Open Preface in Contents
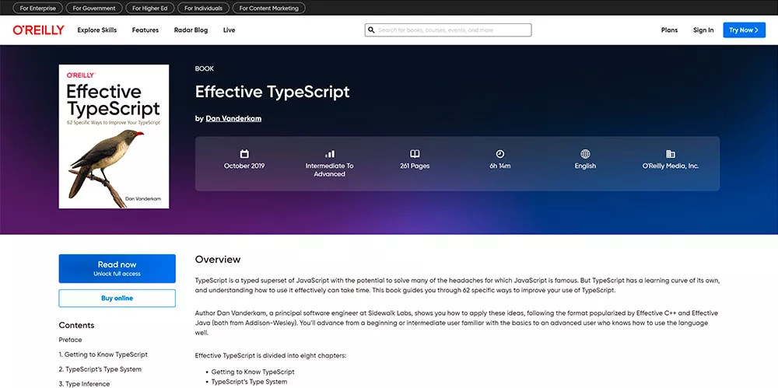The height and width of the screenshot is (388, 778). click(71, 340)
